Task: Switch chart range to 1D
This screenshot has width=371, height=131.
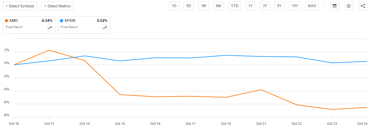Action: click(x=174, y=6)
